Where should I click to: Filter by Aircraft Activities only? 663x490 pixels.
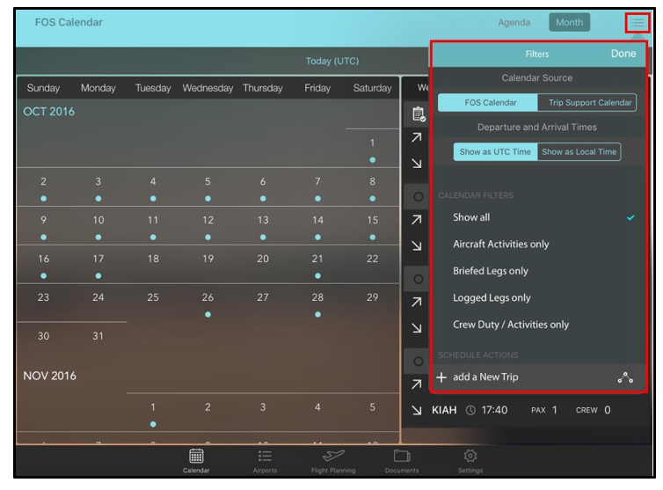point(500,245)
